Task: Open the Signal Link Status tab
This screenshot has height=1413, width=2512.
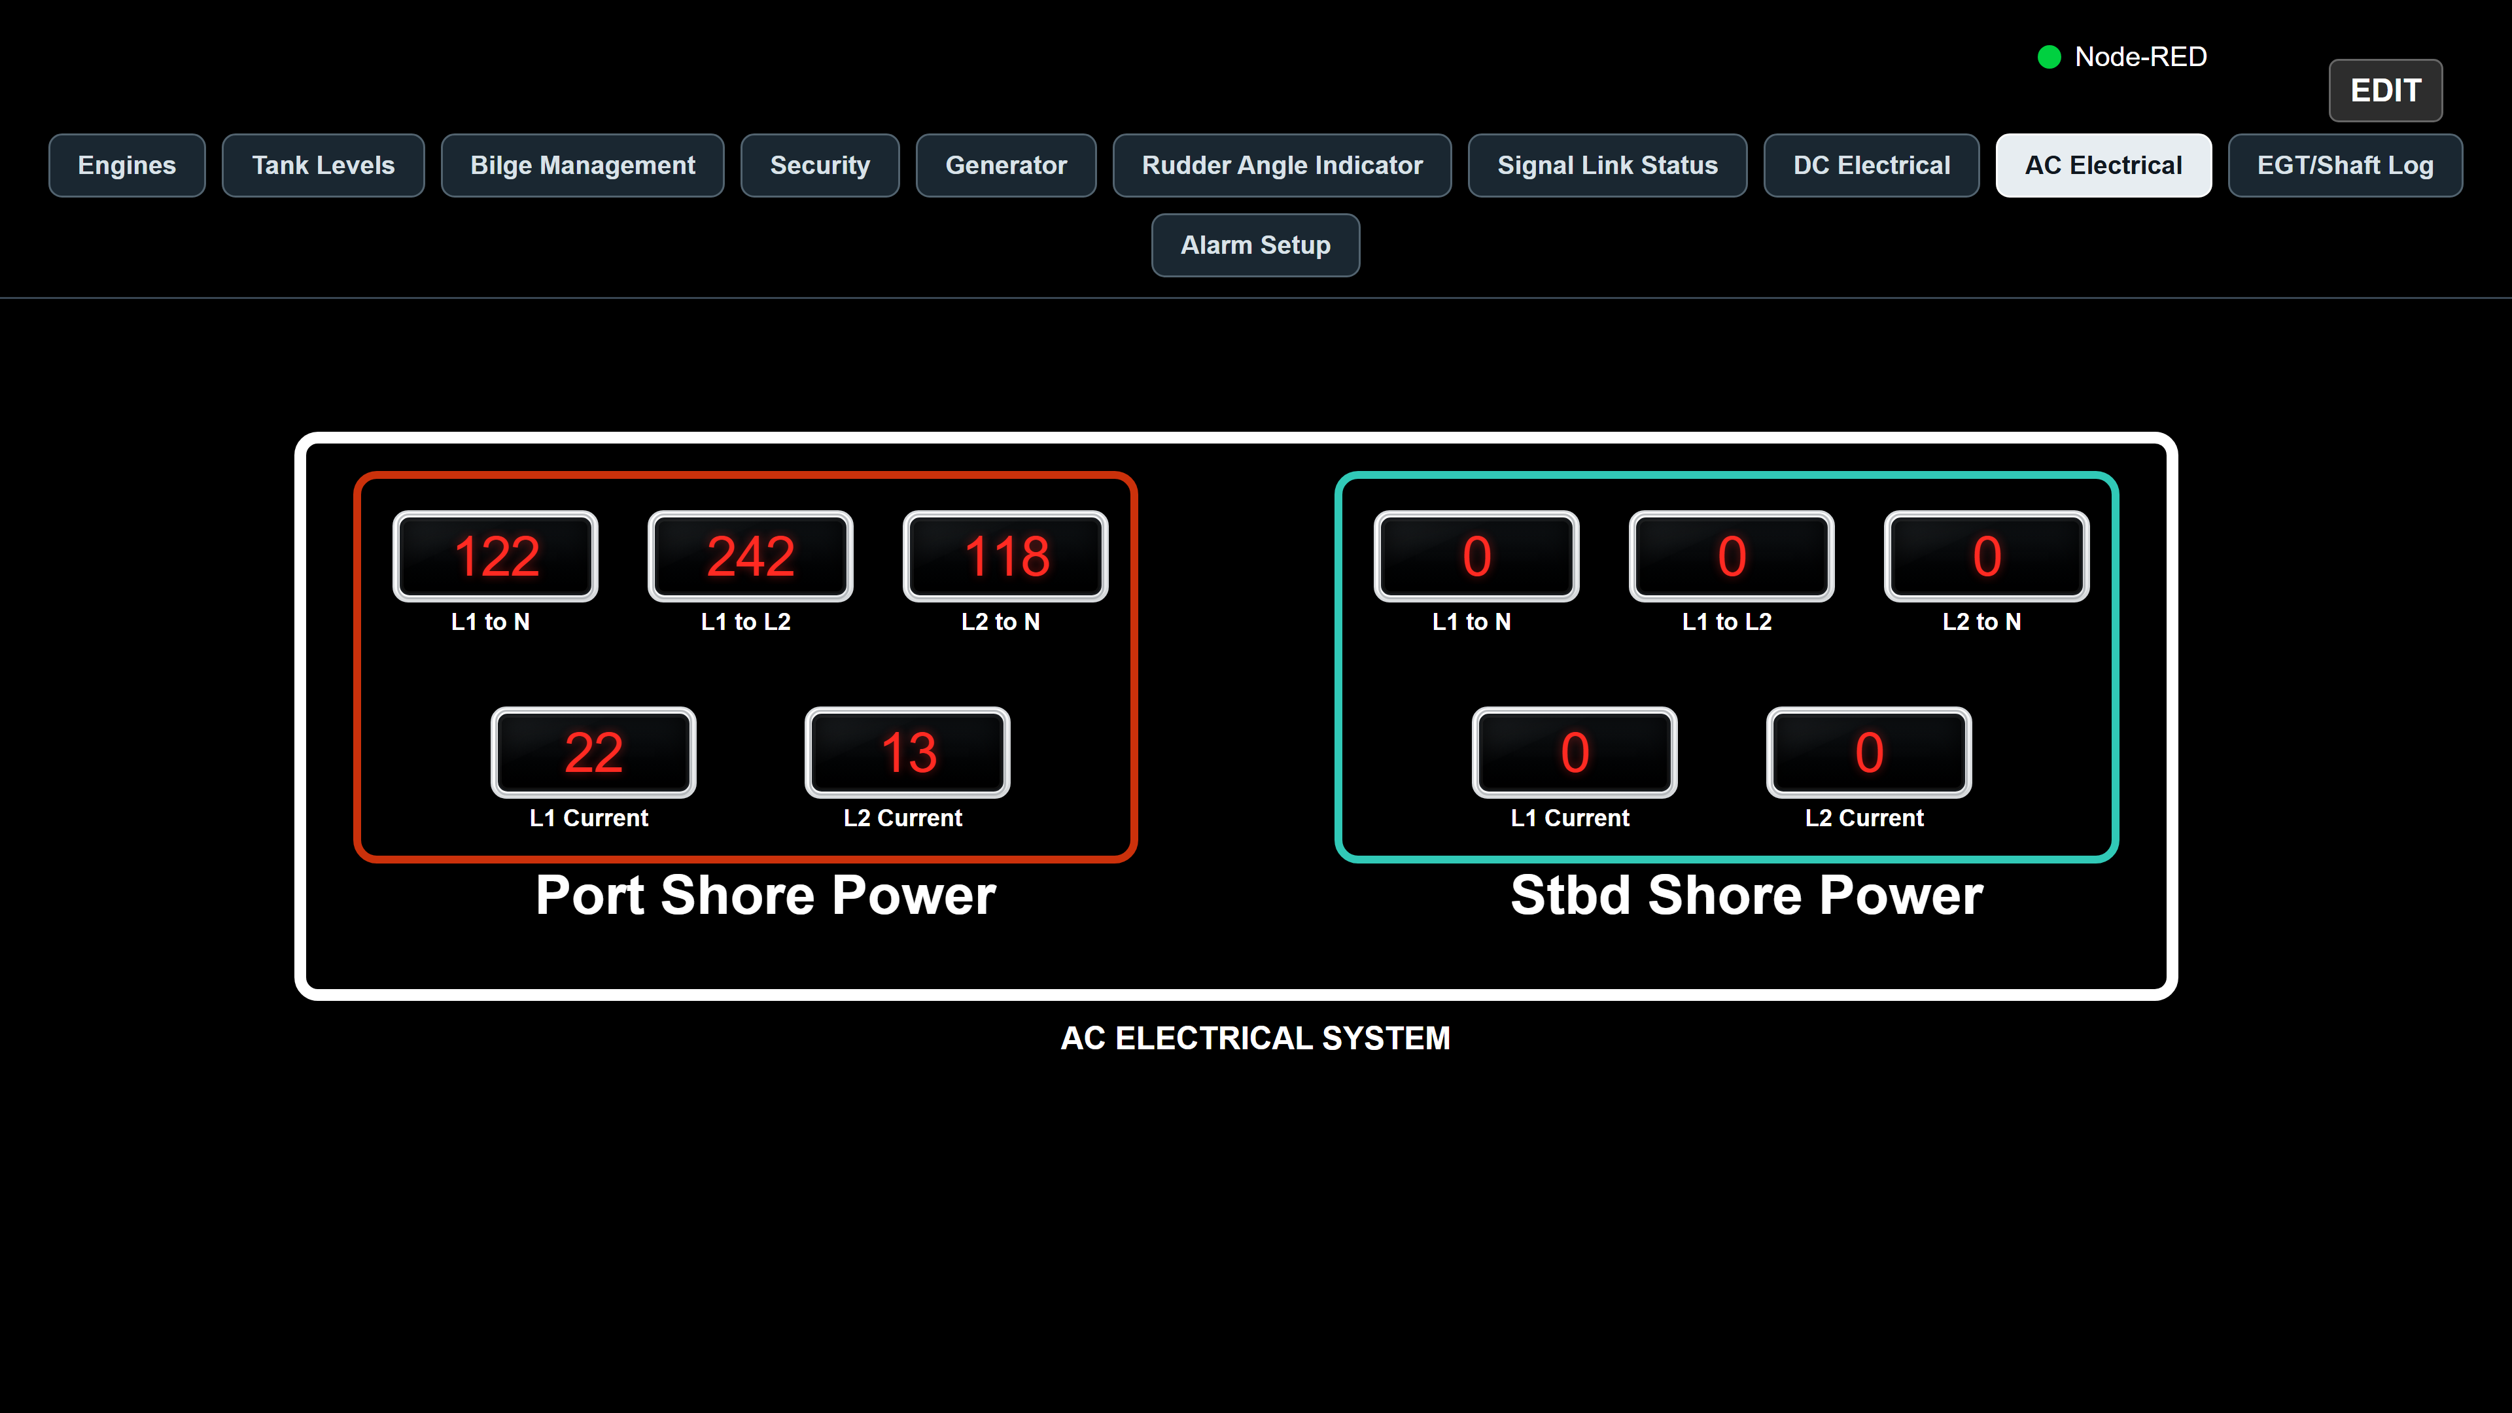Action: click(1607, 166)
